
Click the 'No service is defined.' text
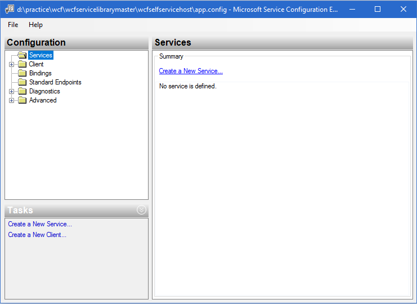tap(188, 86)
